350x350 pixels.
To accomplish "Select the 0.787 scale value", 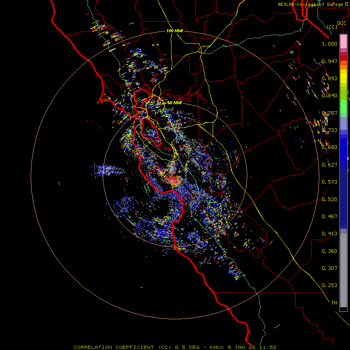I will tap(329, 113).
